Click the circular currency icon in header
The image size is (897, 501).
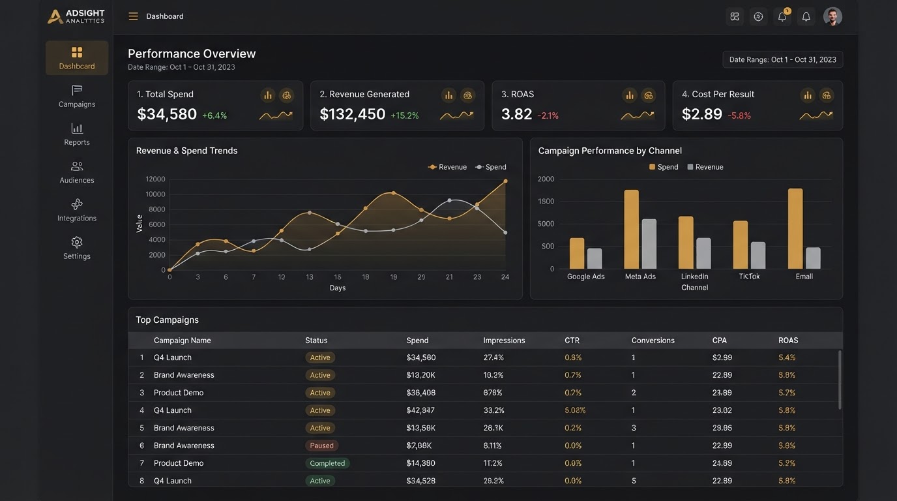(x=758, y=17)
